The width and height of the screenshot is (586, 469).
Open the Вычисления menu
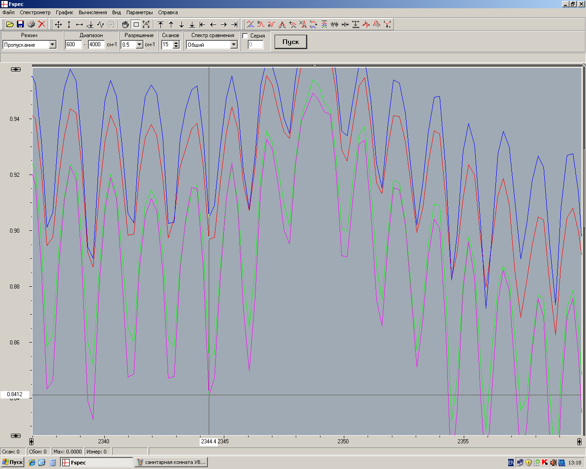click(93, 12)
